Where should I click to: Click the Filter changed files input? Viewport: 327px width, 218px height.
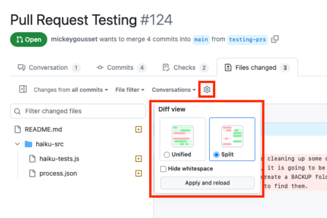click(x=78, y=111)
